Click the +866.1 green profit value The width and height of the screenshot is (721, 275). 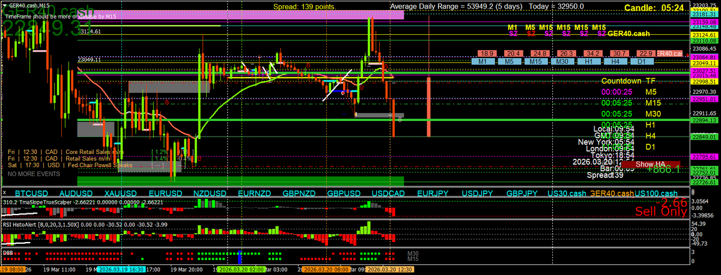(x=663, y=170)
